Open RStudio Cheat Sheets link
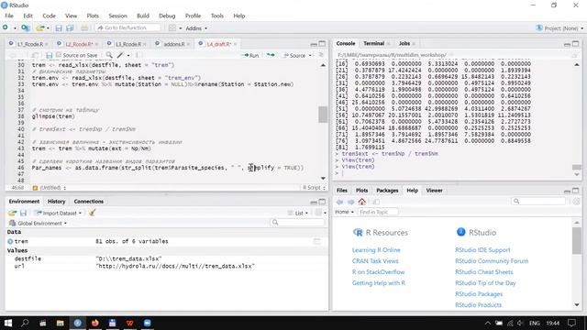The width and height of the screenshot is (587, 330). pyautogui.click(x=484, y=272)
